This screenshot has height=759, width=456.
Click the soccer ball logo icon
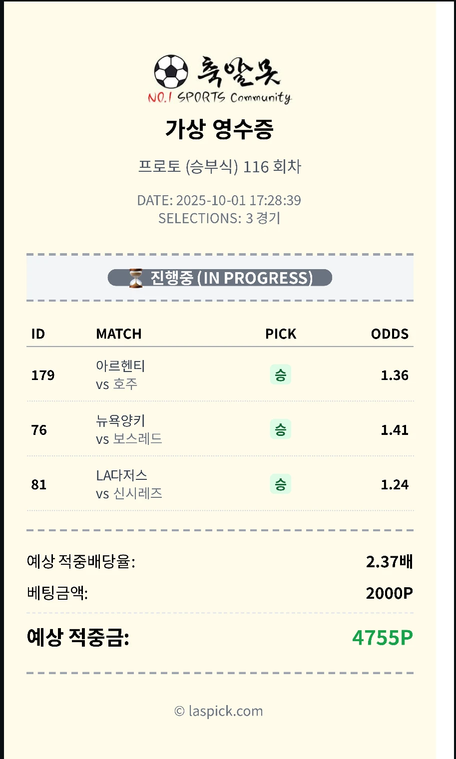point(171,72)
